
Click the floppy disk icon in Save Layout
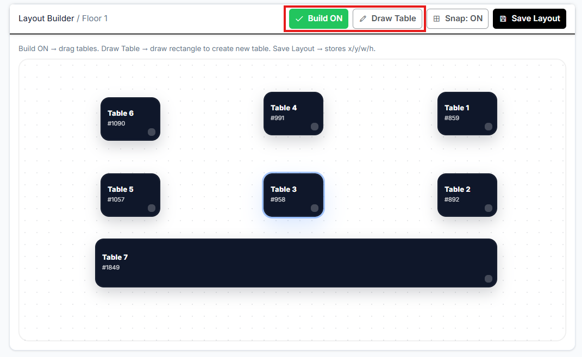[503, 18]
